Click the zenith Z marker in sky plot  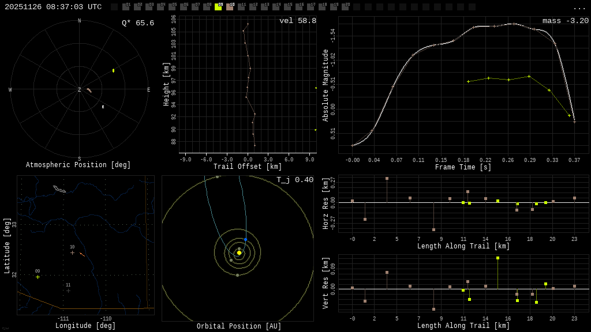point(80,90)
